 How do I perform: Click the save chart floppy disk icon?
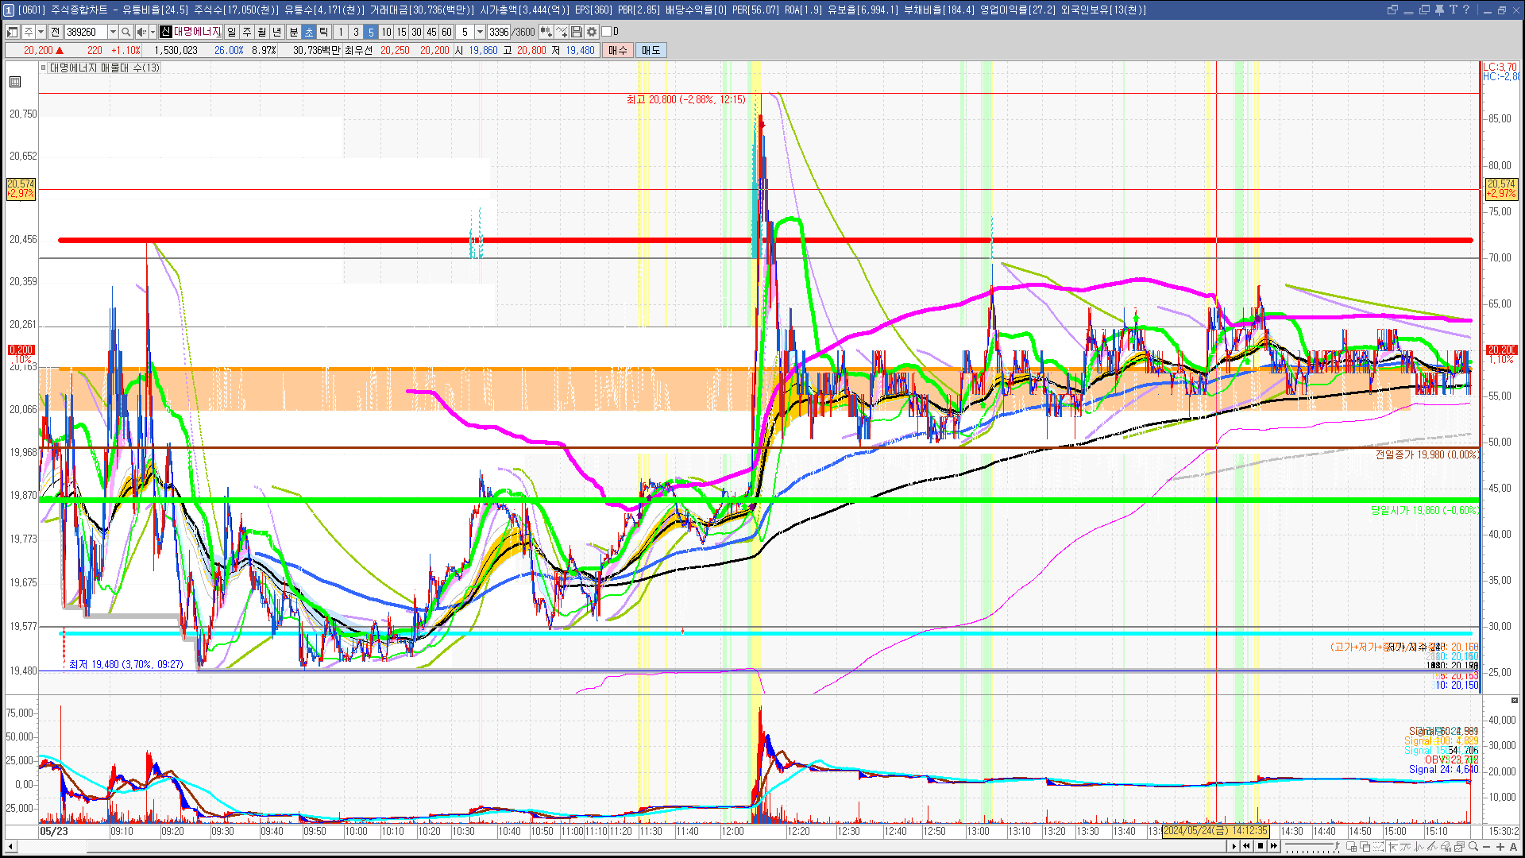(x=577, y=32)
